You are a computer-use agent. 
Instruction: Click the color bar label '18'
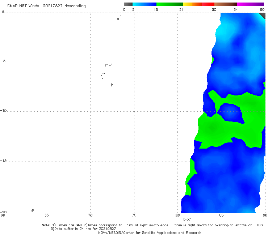156,10
